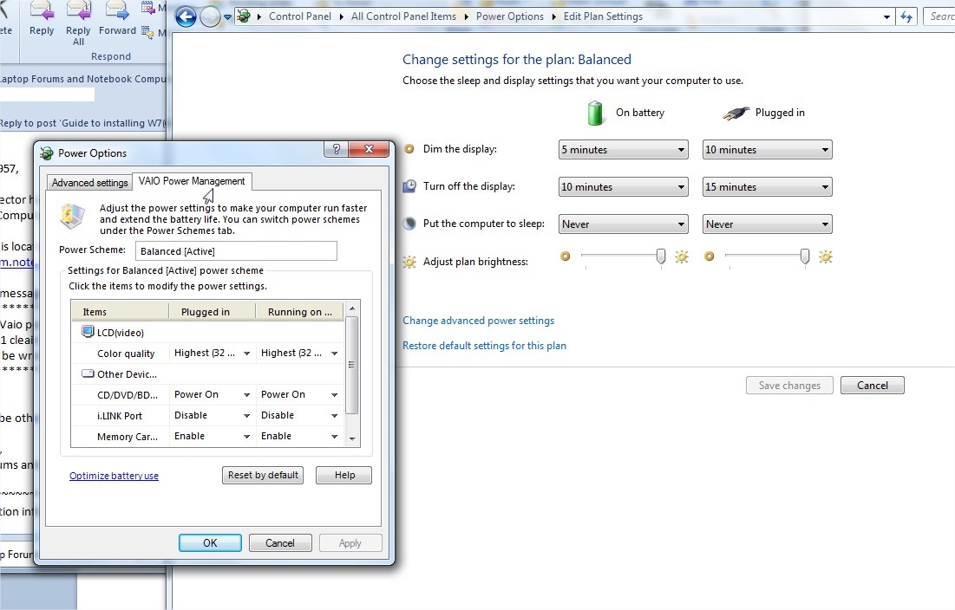
Task: Adjust the On battery brightness slider handle
Action: (661, 256)
